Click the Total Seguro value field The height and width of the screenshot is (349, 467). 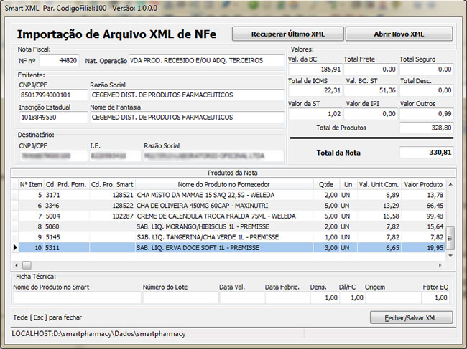[x=427, y=70]
